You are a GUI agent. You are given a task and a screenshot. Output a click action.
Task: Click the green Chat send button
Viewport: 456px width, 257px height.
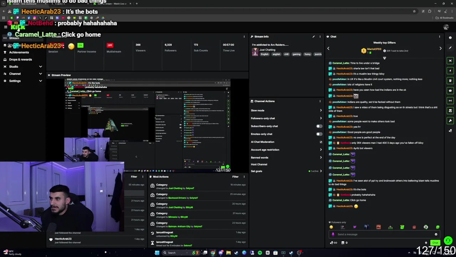point(435,243)
